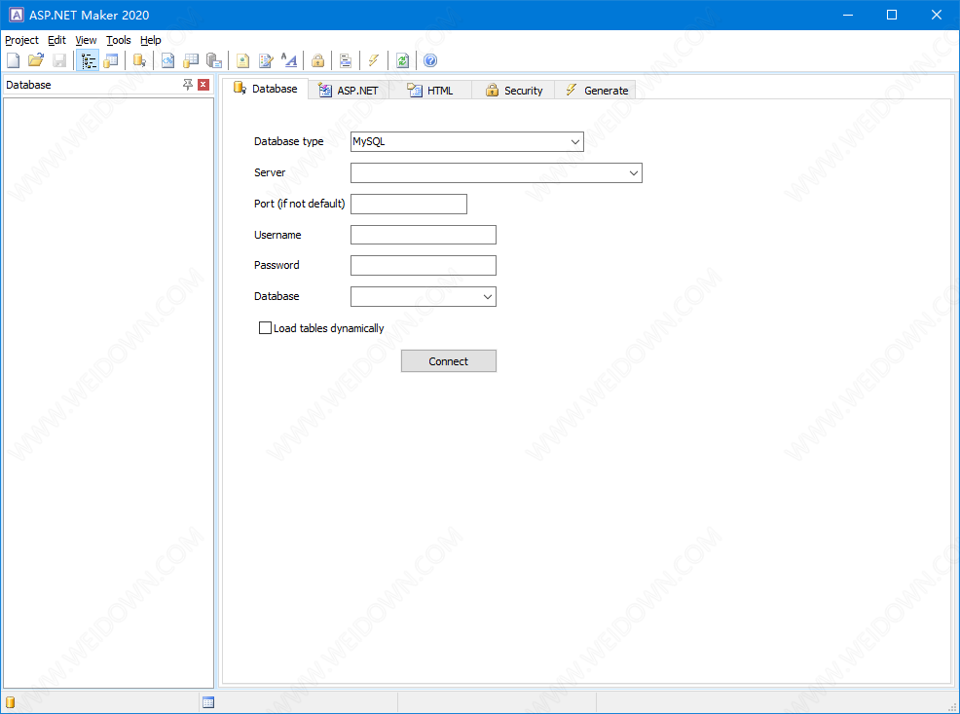Image resolution: width=960 pixels, height=714 pixels.
Task: Click the database cylinder status bar icon
Action: coord(11,702)
